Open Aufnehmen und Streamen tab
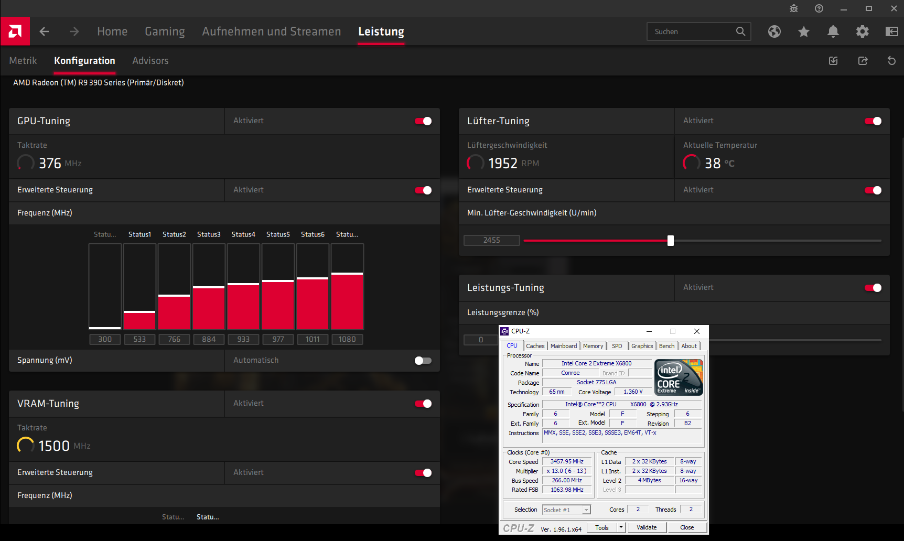Image resolution: width=904 pixels, height=541 pixels. pos(272,31)
